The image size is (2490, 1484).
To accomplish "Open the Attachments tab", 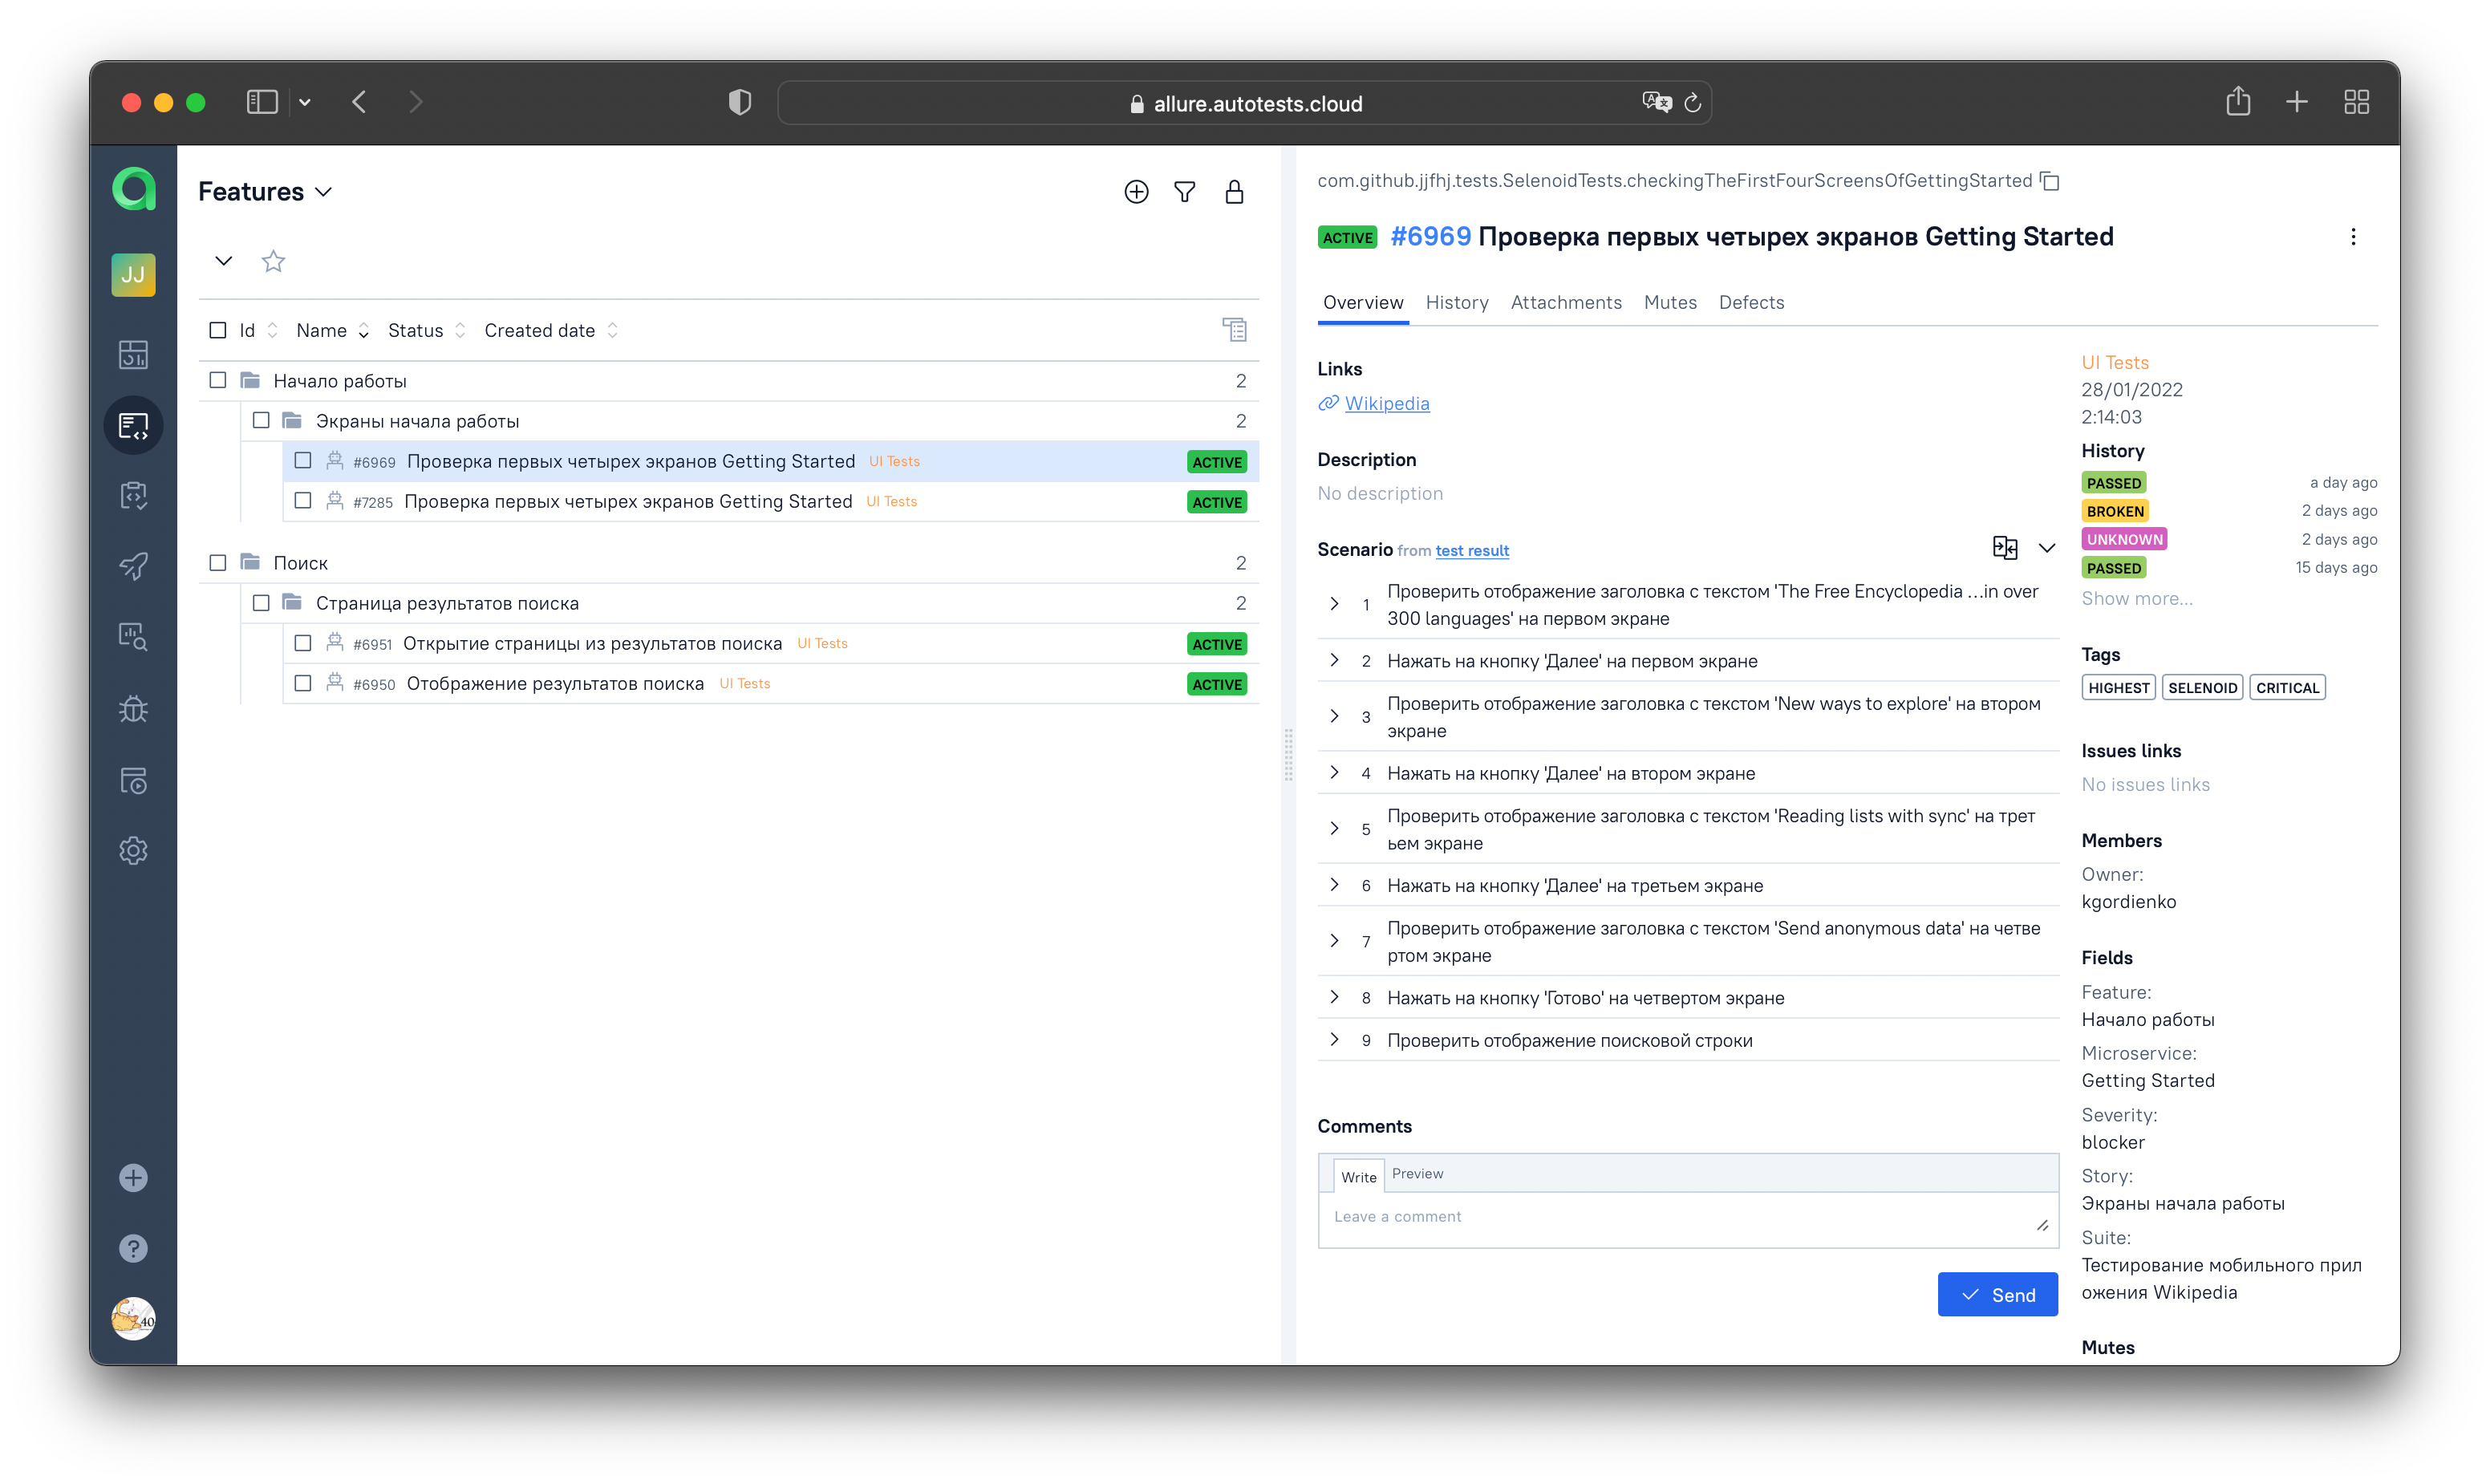I will (x=1565, y=302).
